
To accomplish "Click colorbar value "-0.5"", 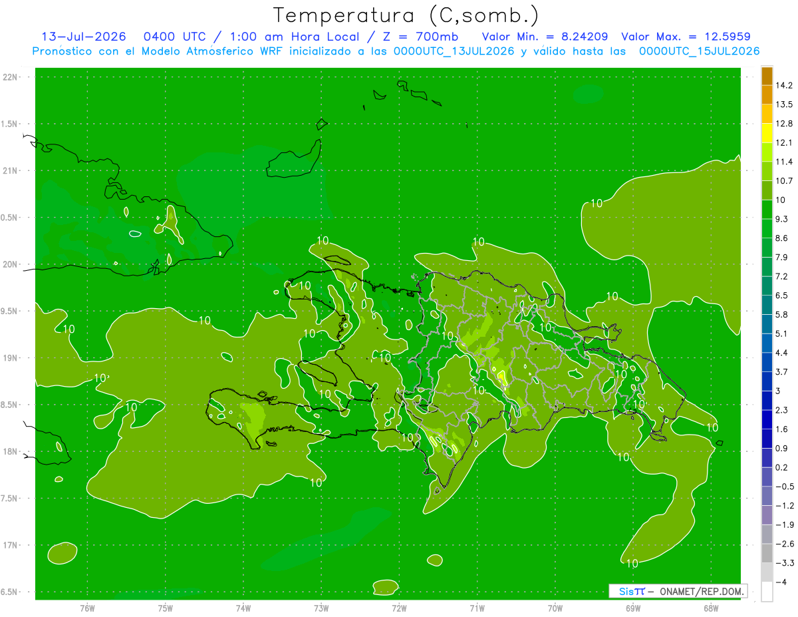I will point(785,487).
